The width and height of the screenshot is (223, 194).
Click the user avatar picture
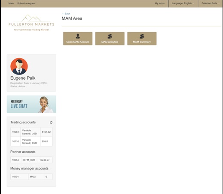[x=19, y=66]
